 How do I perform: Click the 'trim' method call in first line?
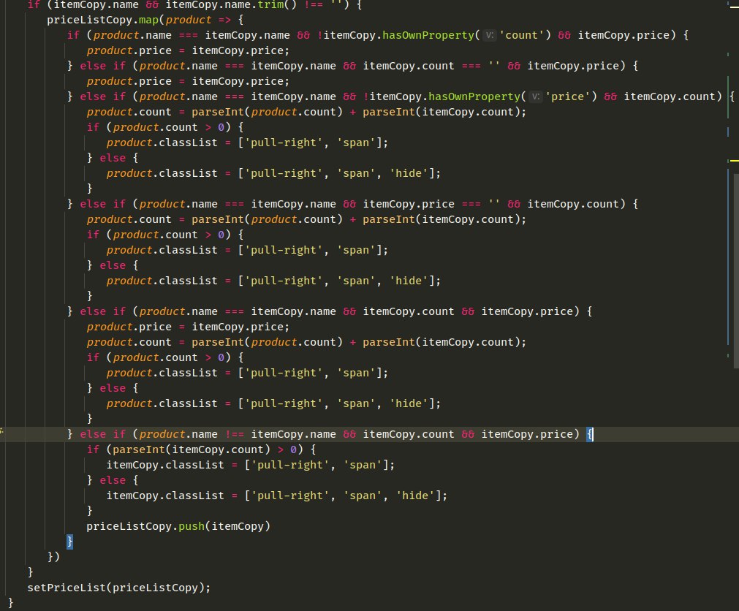click(270, 5)
